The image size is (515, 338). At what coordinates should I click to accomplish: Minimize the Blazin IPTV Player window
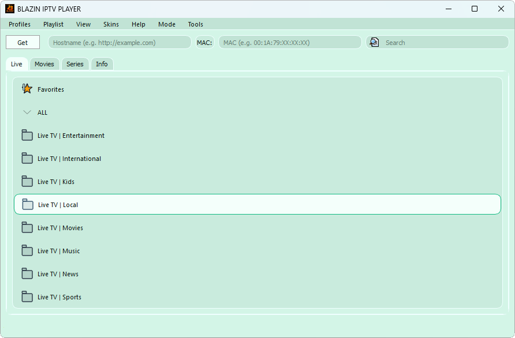[x=449, y=9]
